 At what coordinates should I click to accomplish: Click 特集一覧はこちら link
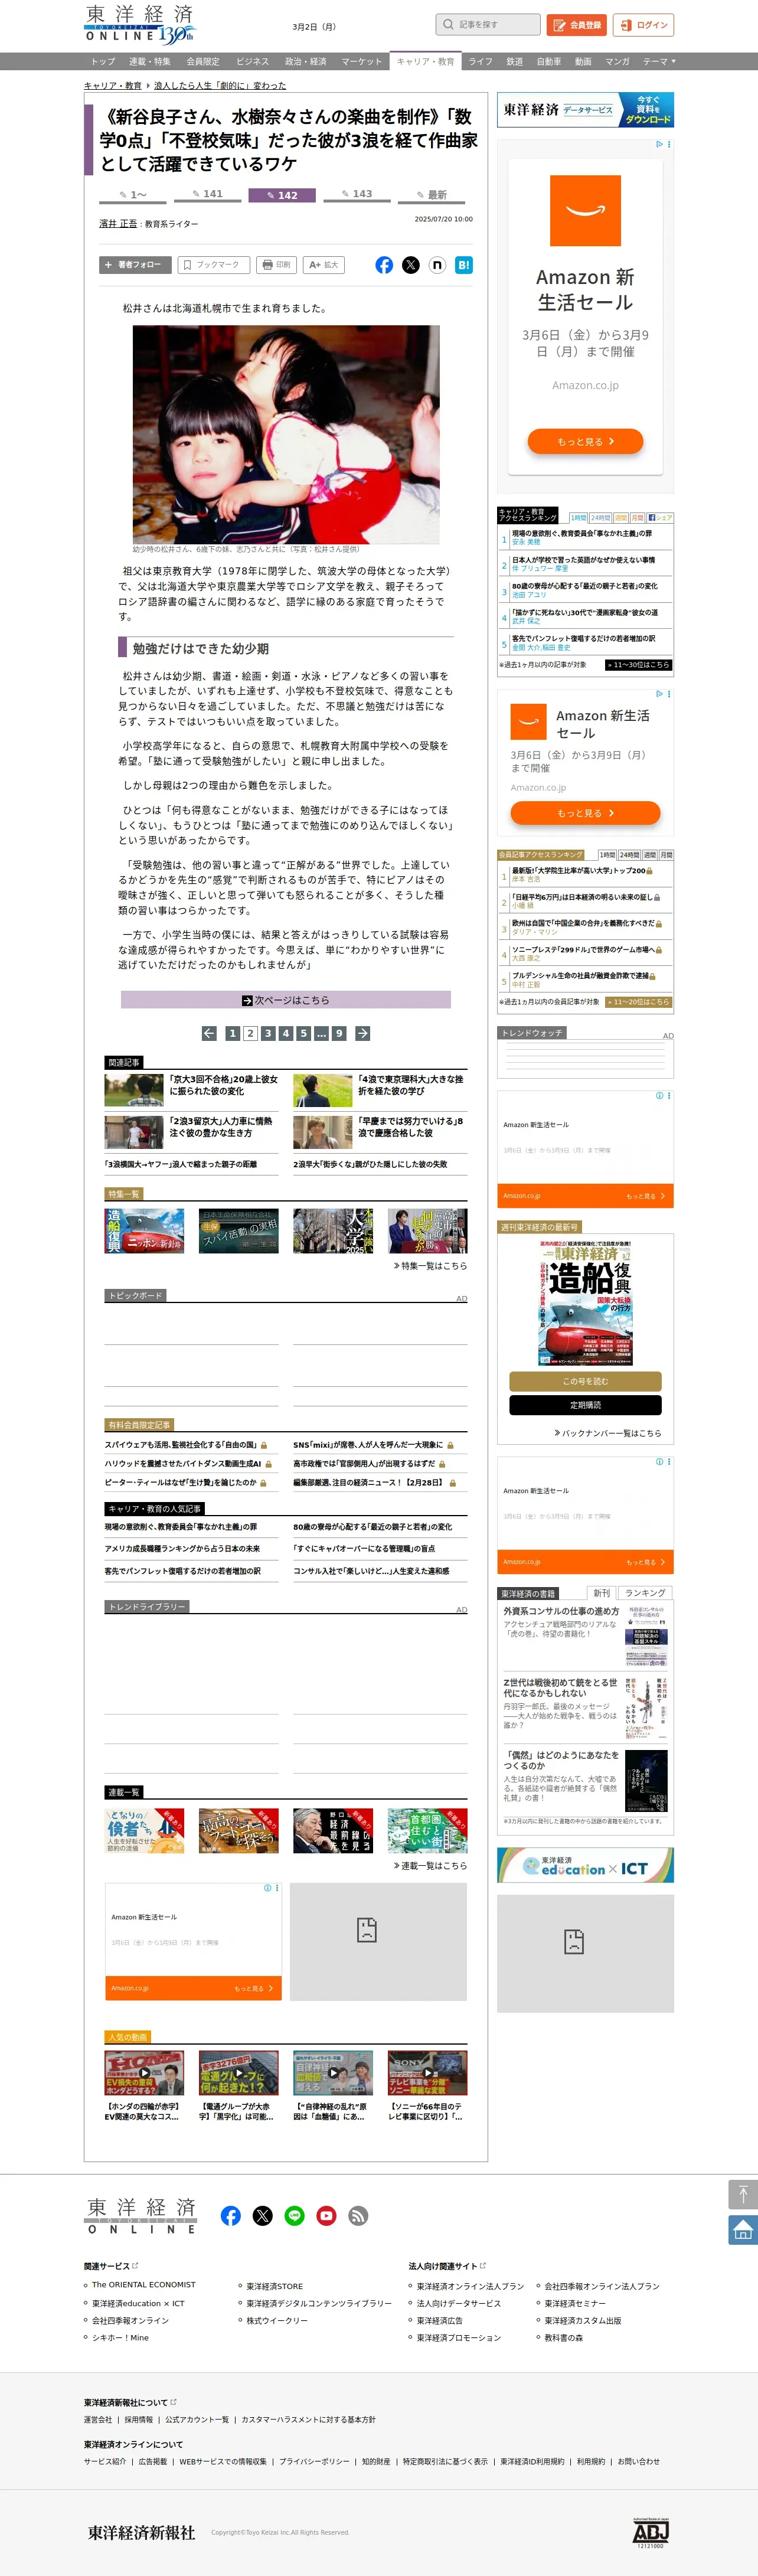(x=430, y=1266)
